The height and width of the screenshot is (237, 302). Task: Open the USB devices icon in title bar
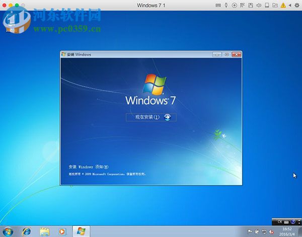click(x=226, y=5)
